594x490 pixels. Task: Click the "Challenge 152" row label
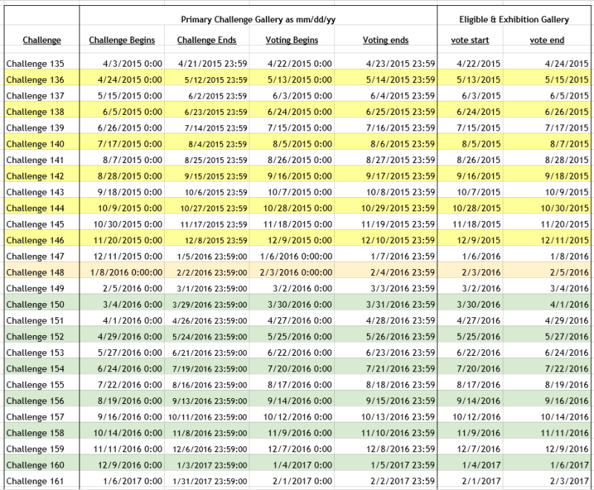pos(35,337)
